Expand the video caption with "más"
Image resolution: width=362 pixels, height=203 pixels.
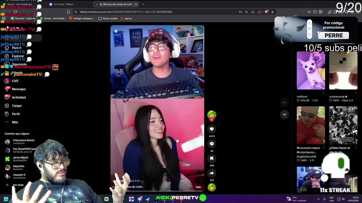point(198,187)
